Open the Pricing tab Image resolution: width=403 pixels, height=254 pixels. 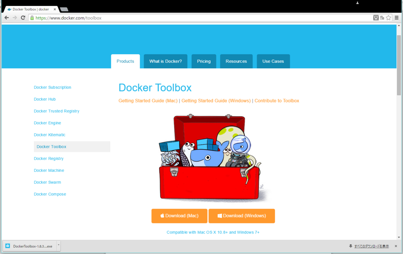(x=204, y=61)
